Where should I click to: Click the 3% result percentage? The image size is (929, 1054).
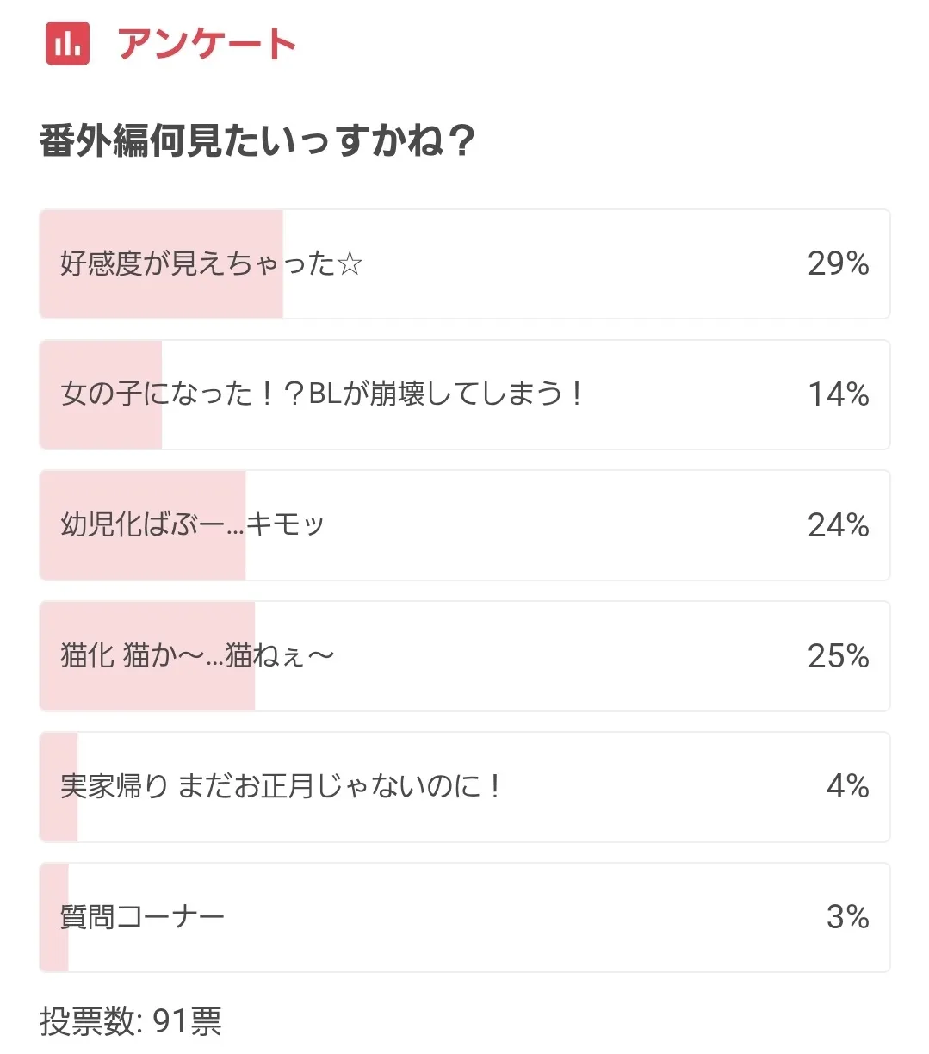click(x=847, y=917)
